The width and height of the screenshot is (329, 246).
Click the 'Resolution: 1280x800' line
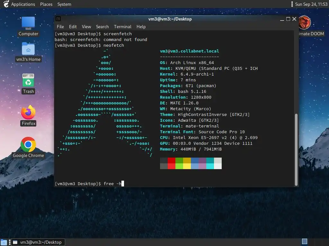185,97
